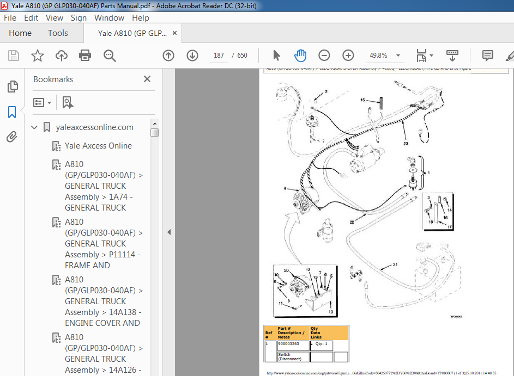The width and height of the screenshot is (514, 376).
Task: Open the Sign menu
Action: pyautogui.click(x=78, y=17)
